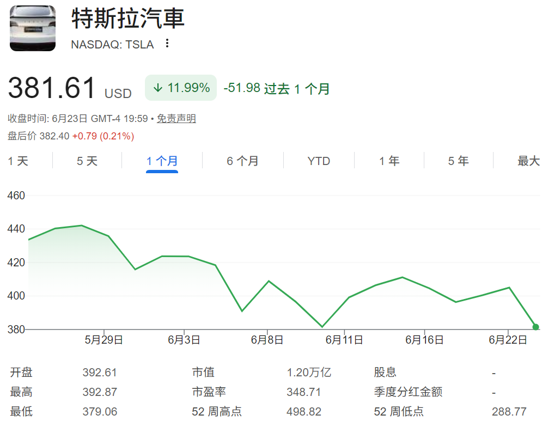The height and width of the screenshot is (421, 548).
Task: Switch to the 5 年 tab
Action: click(459, 161)
